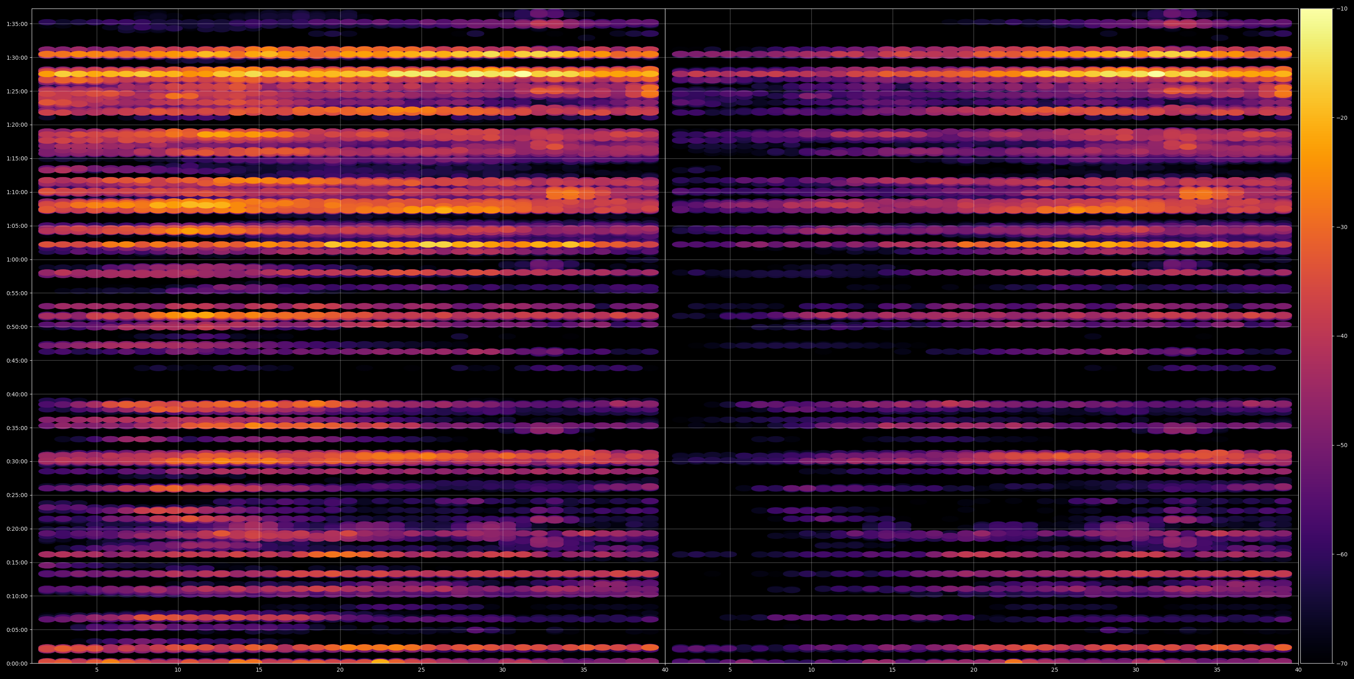Select x-axis tick 10 of the left plot
The height and width of the screenshot is (679, 1354).
pos(178,670)
